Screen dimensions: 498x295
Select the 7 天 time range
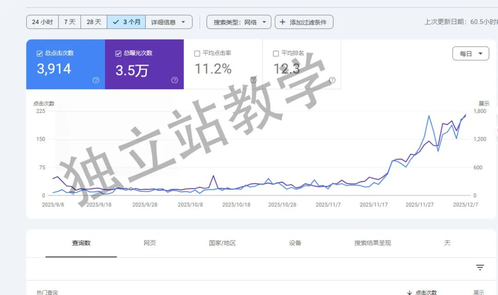pyautogui.click(x=70, y=22)
